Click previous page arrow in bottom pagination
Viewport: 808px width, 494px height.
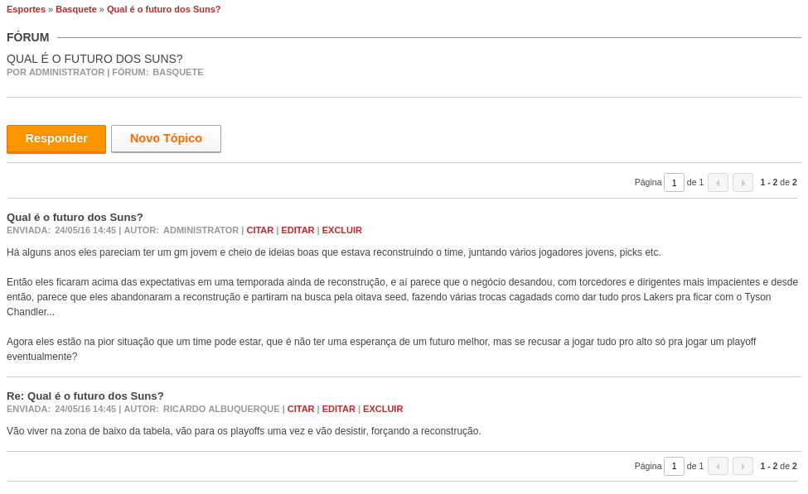click(x=718, y=466)
